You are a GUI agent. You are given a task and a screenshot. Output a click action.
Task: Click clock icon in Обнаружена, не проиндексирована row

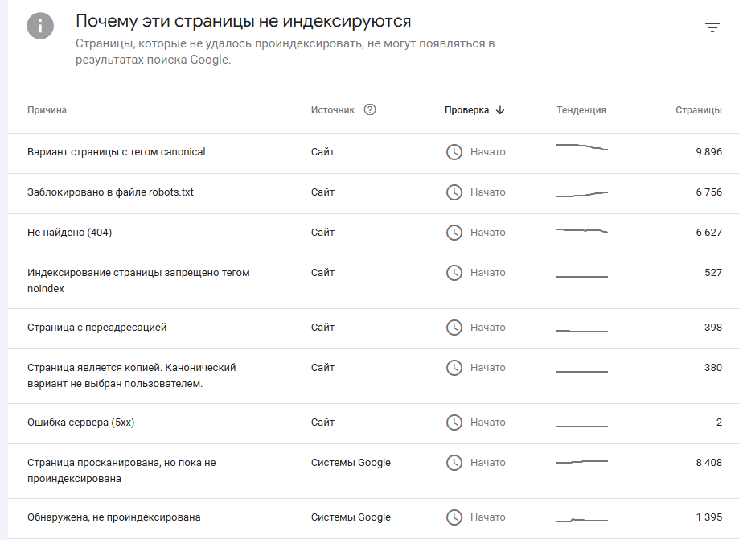[454, 517]
